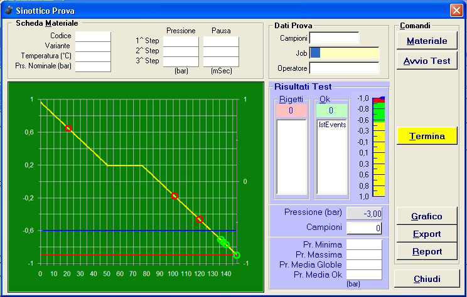Image resolution: width=467 pixels, height=297 pixels.
Task: Click the Export button
Action: pos(426,234)
